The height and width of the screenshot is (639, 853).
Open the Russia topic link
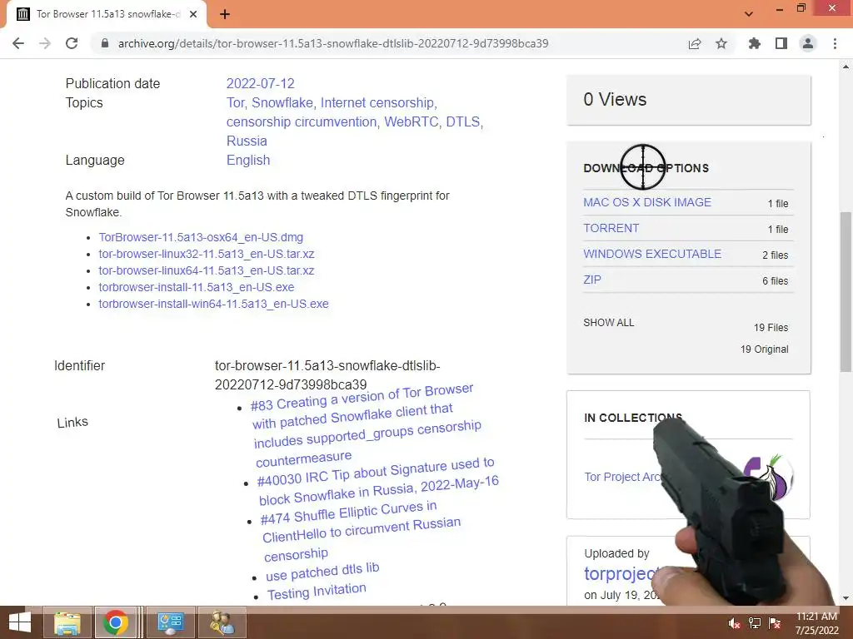247,141
